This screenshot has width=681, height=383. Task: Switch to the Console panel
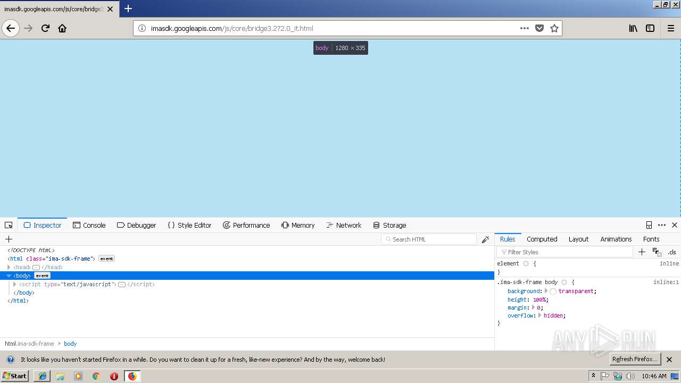[89, 225]
